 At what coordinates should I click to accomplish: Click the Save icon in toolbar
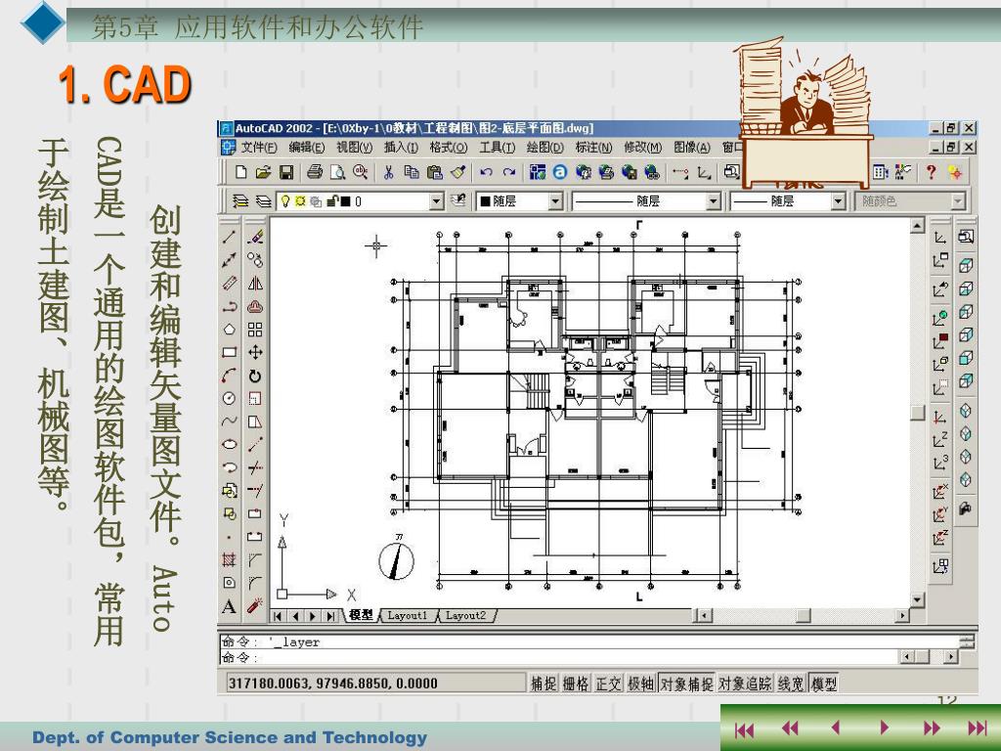click(286, 172)
